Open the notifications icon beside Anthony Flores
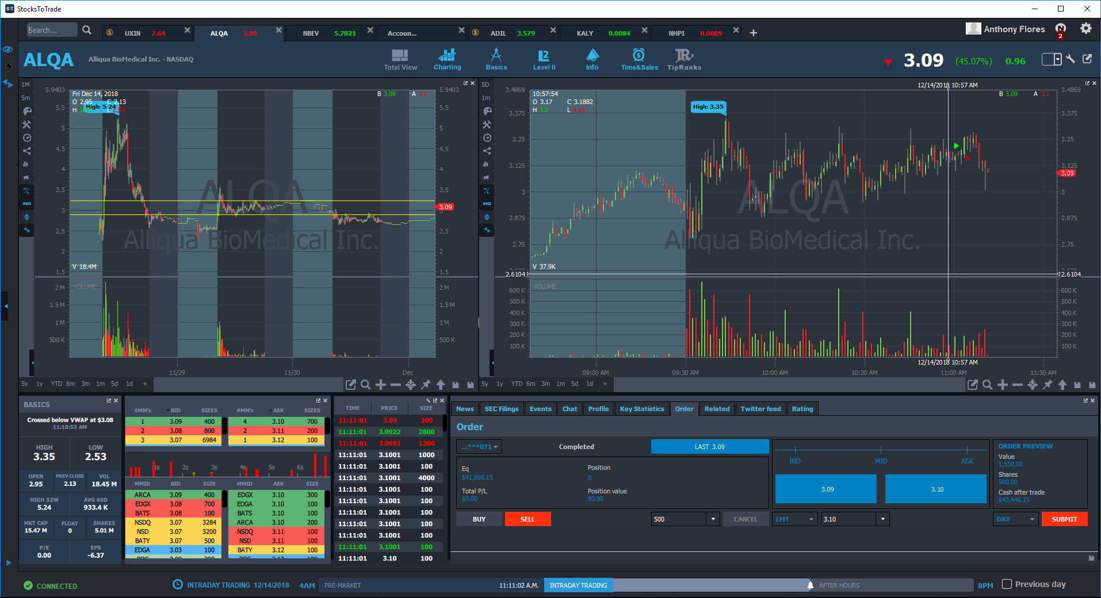The width and height of the screenshot is (1101, 598). coord(1061,29)
